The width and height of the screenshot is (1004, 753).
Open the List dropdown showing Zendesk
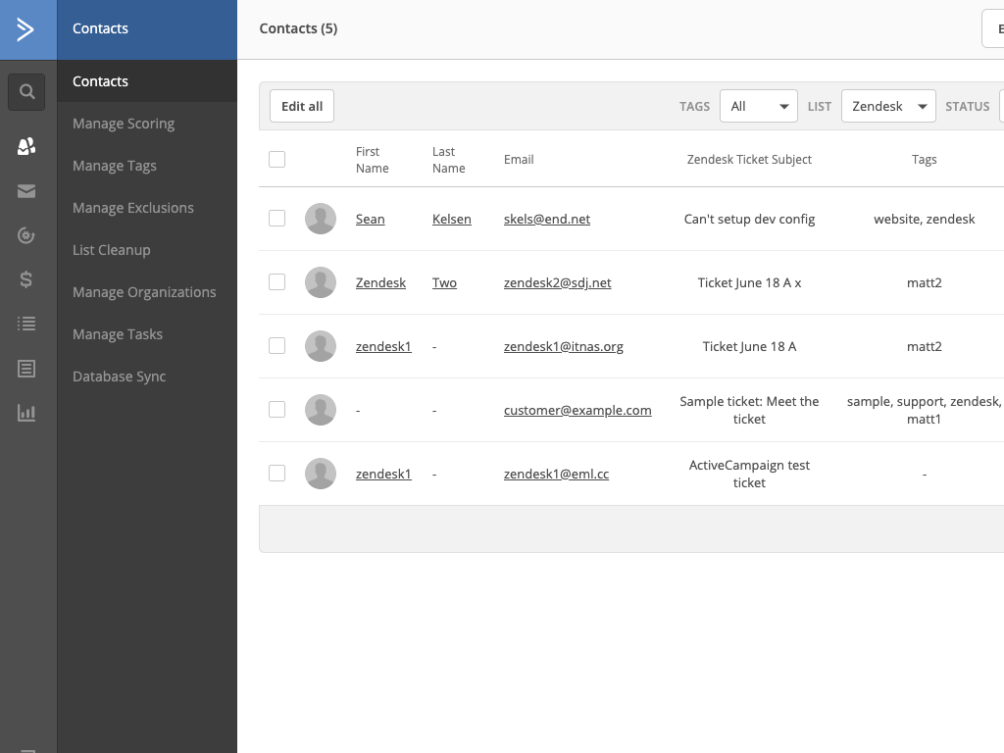887,106
